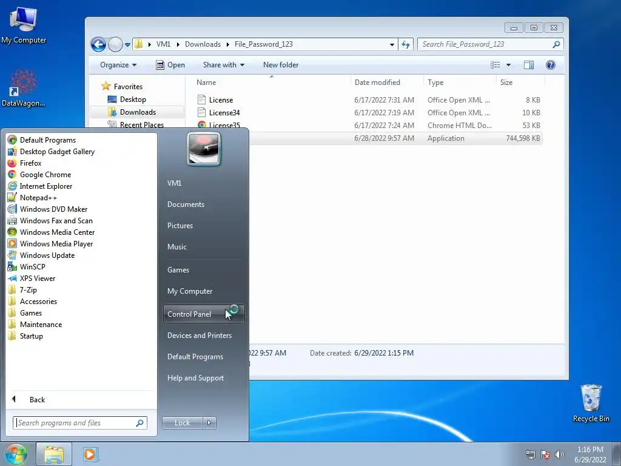
Task: Open Windows Fax and Scan
Action: 56,220
